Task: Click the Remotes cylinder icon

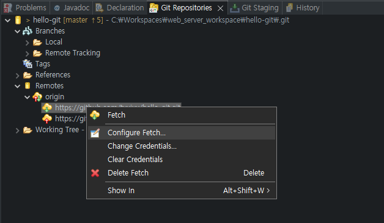Action: tap(28, 86)
